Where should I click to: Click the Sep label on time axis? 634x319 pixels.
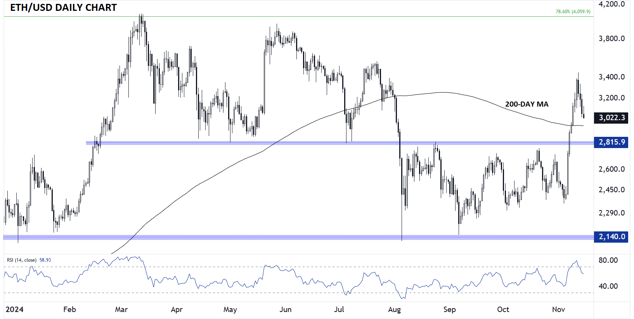point(449,309)
